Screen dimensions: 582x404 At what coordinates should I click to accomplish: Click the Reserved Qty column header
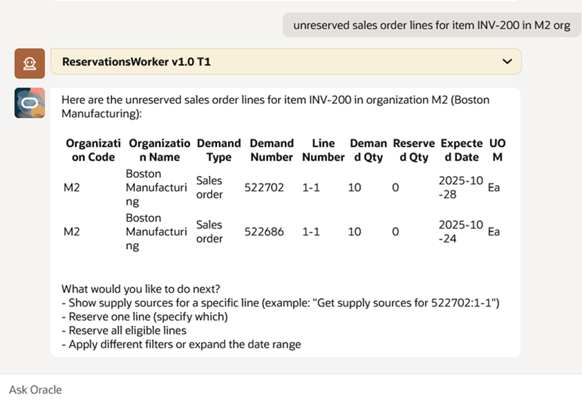point(413,150)
